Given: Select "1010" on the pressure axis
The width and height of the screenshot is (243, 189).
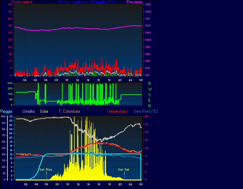Looking at the screenshot, I should [x=148, y=26].
